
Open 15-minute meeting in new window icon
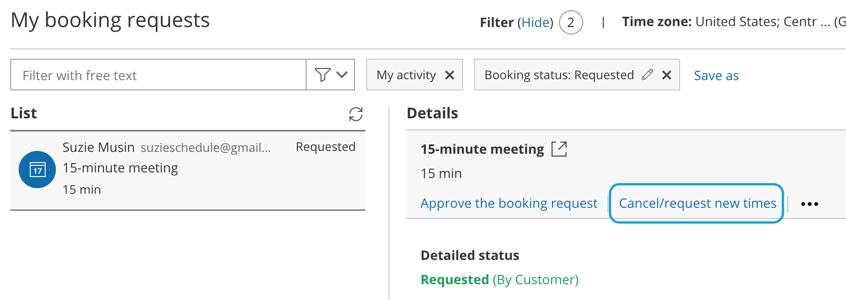pyautogui.click(x=559, y=149)
